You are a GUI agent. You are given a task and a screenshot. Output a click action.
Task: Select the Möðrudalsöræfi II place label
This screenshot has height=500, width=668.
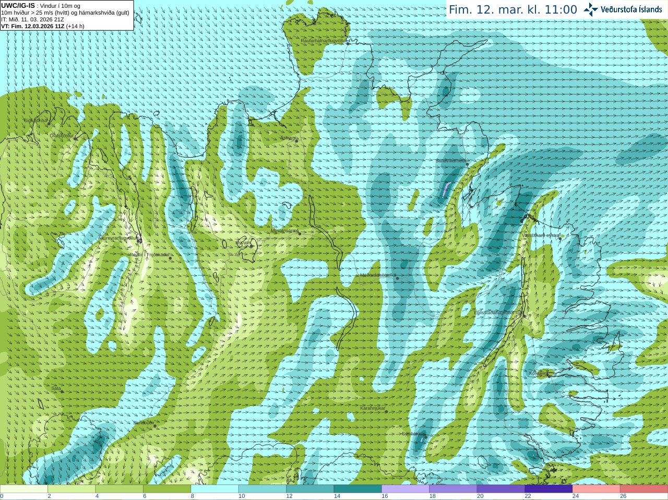click(x=378, y=275)
